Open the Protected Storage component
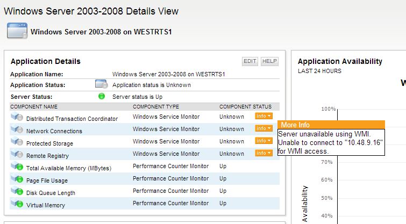 tap(49, 143)
